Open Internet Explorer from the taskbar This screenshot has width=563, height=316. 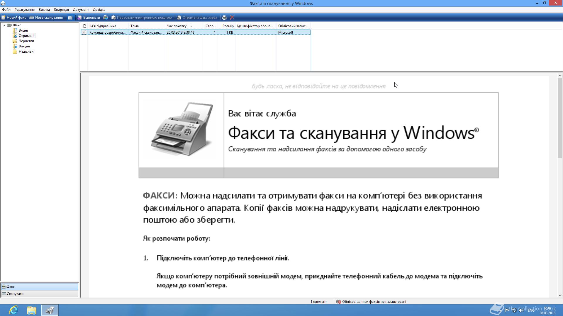(13, 310)
